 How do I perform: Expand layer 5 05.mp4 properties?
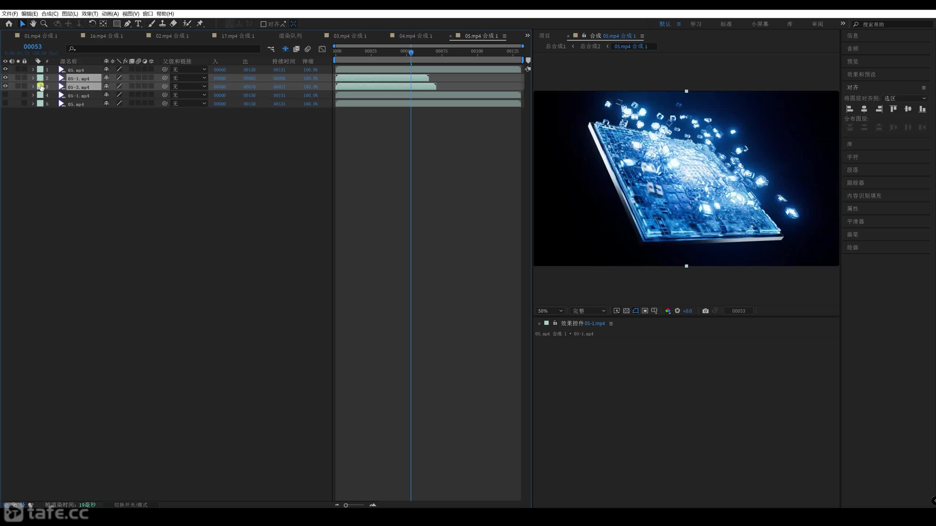33,104
